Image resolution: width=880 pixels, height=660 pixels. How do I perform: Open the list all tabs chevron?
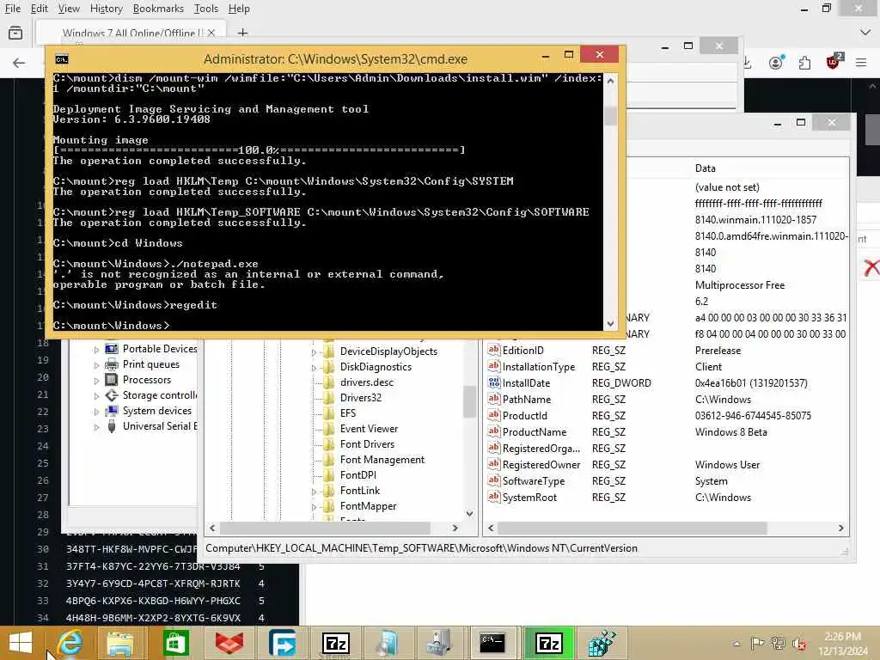[865, 33]
